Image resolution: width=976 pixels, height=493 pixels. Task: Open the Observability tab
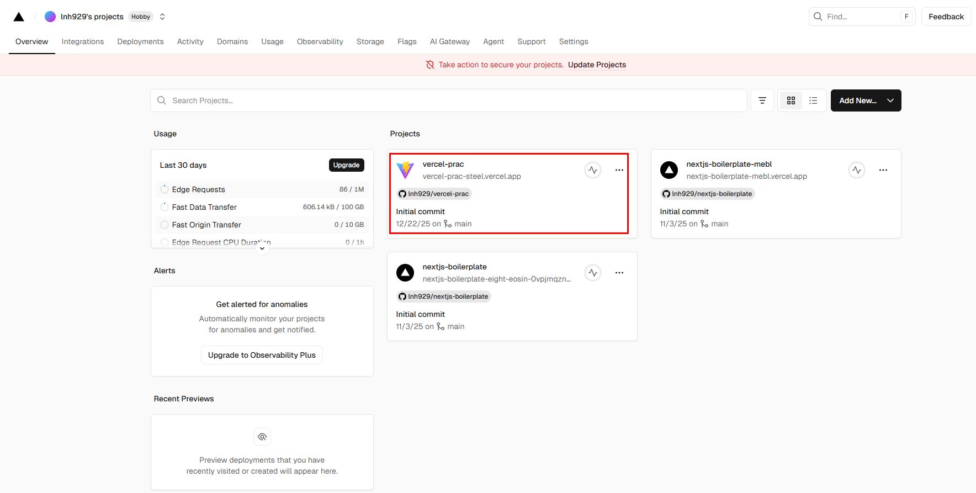tap(320, 41)
